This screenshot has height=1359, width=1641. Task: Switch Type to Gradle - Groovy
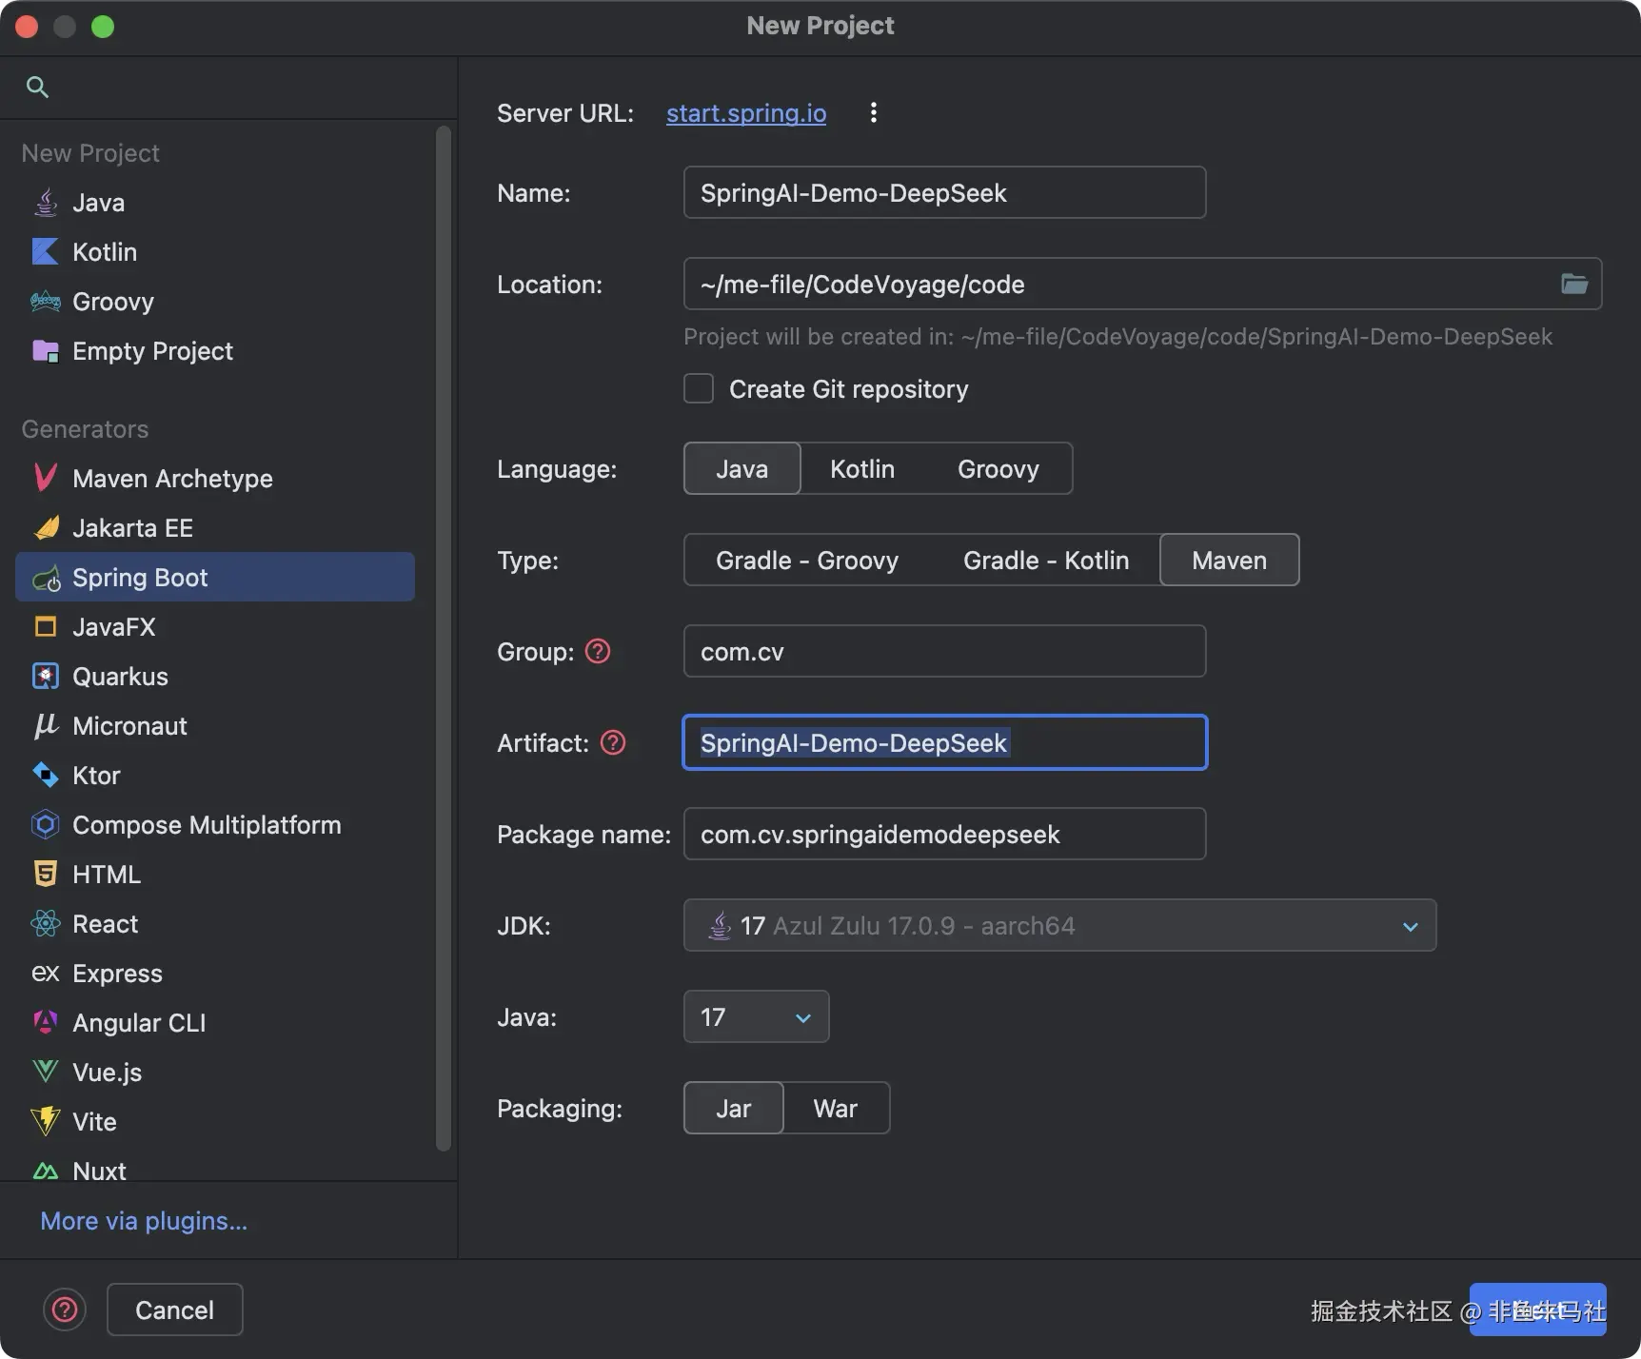806,561
